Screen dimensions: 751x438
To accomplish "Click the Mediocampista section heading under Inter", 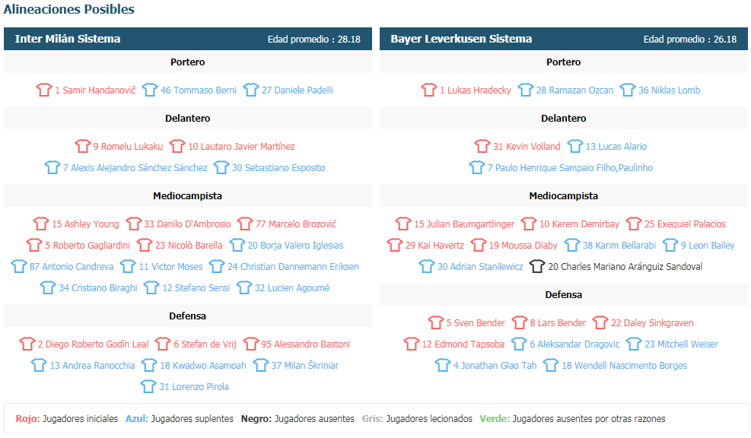I will point(188,195).
